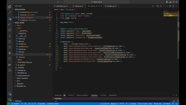Screen dimensions: 186x105
Task: Click the master* branch button
Action: (x=15, y=104)
